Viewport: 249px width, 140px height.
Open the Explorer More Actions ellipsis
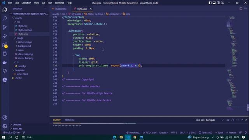(45, 9)
